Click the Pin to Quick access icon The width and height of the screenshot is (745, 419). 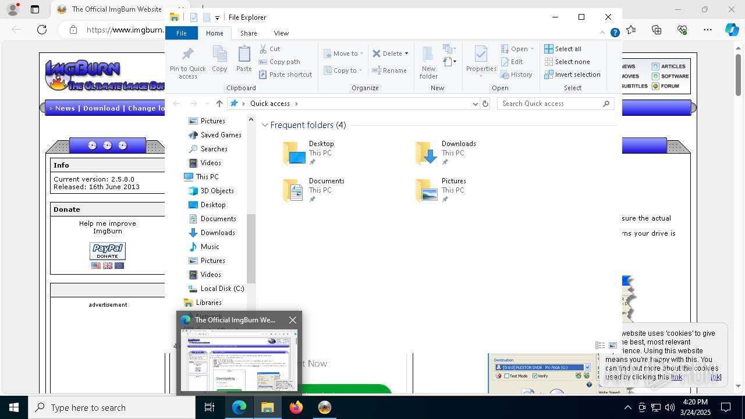[x=187, y=63]
